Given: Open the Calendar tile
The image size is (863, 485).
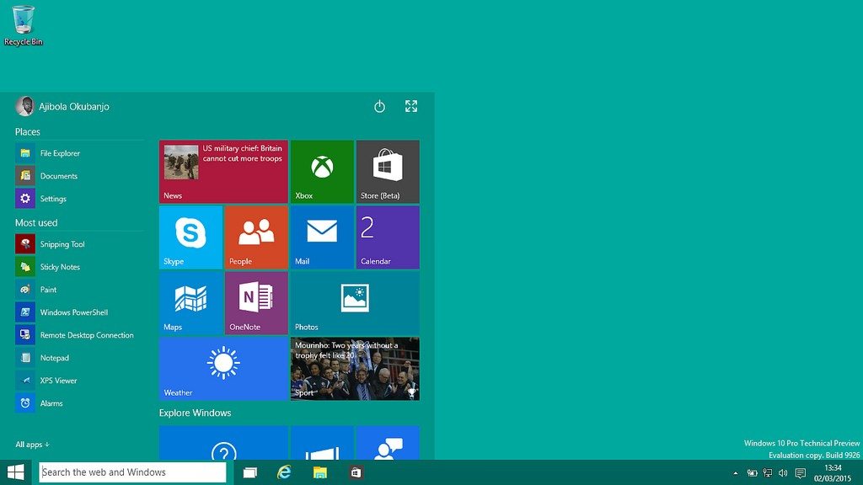Looking at the screenshot, I should click(x=388, y=237).
